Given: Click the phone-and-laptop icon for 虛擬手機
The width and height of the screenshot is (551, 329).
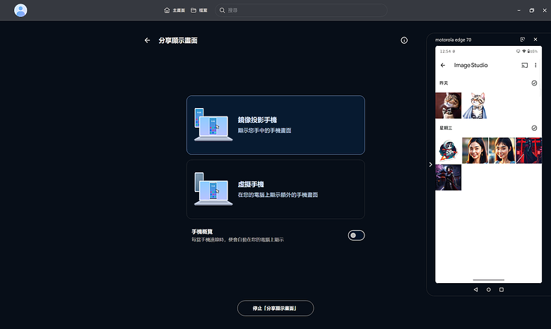Looking at the screenshot, I should coord(213,189).
